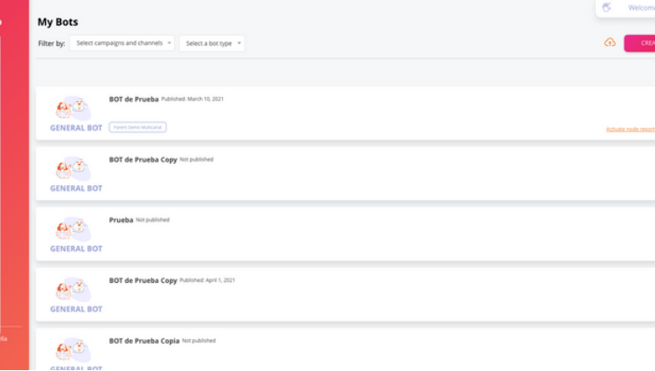655x371 pixels.
Task: Open the bot titled 'BOT de Prueba Copia'
Action: (144, 340)
